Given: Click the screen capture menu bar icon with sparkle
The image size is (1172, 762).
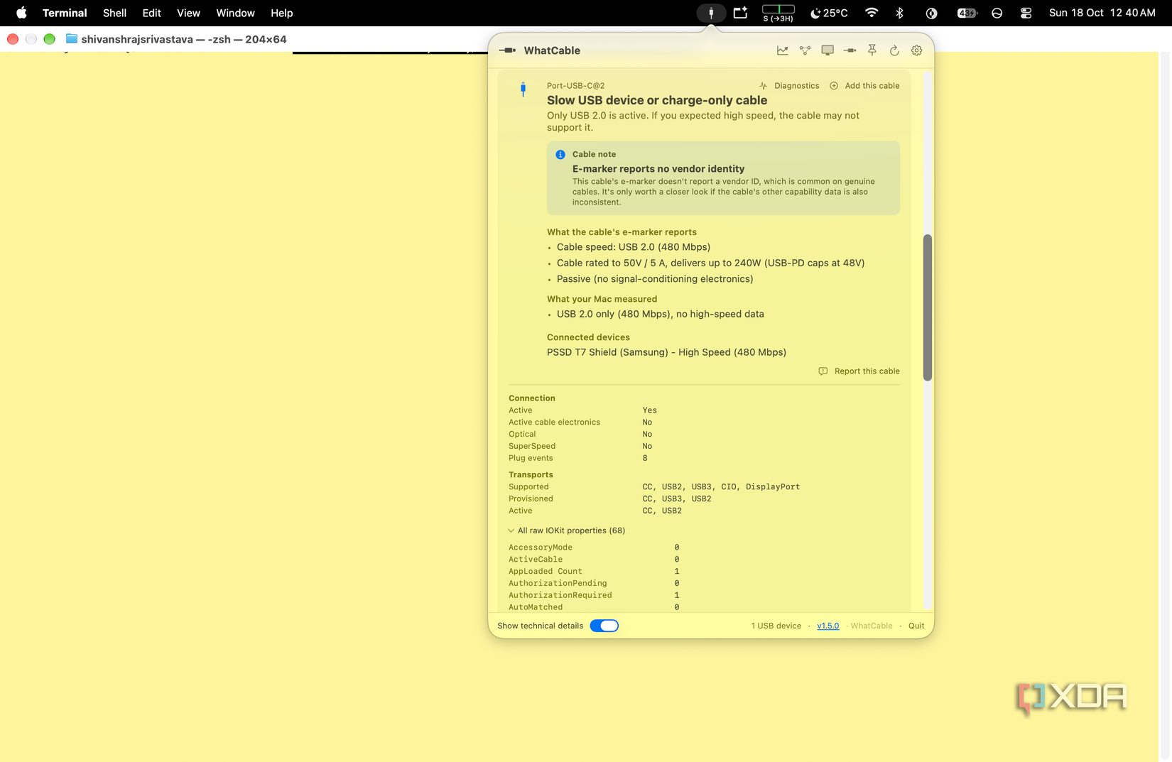Looking at the screenshot, I should point(740,13).
